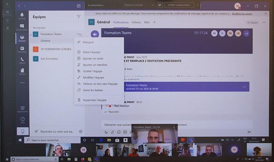The height and width of the screenshot is (162, 274).
Task: Open the user profile avatar
Action: 237,6
